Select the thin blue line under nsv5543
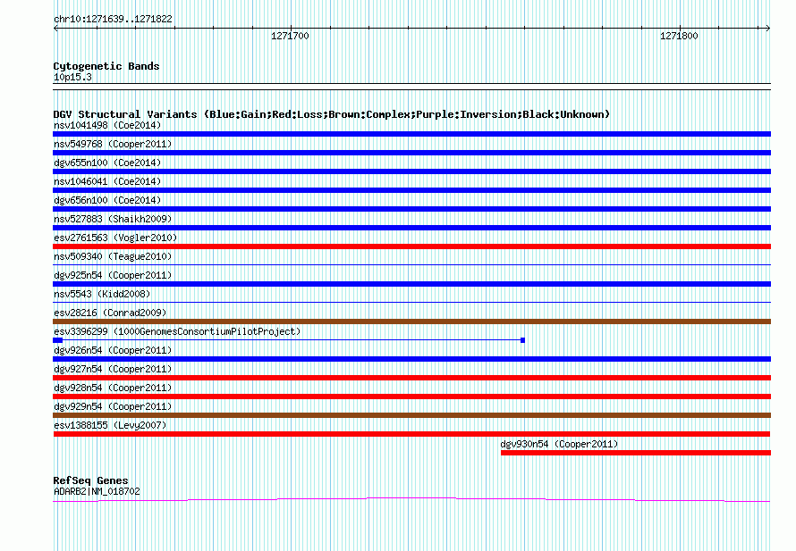 (x=411, y=302)
